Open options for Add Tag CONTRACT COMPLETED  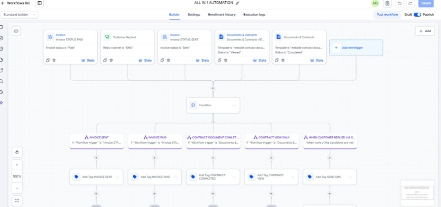coord(234,177)
